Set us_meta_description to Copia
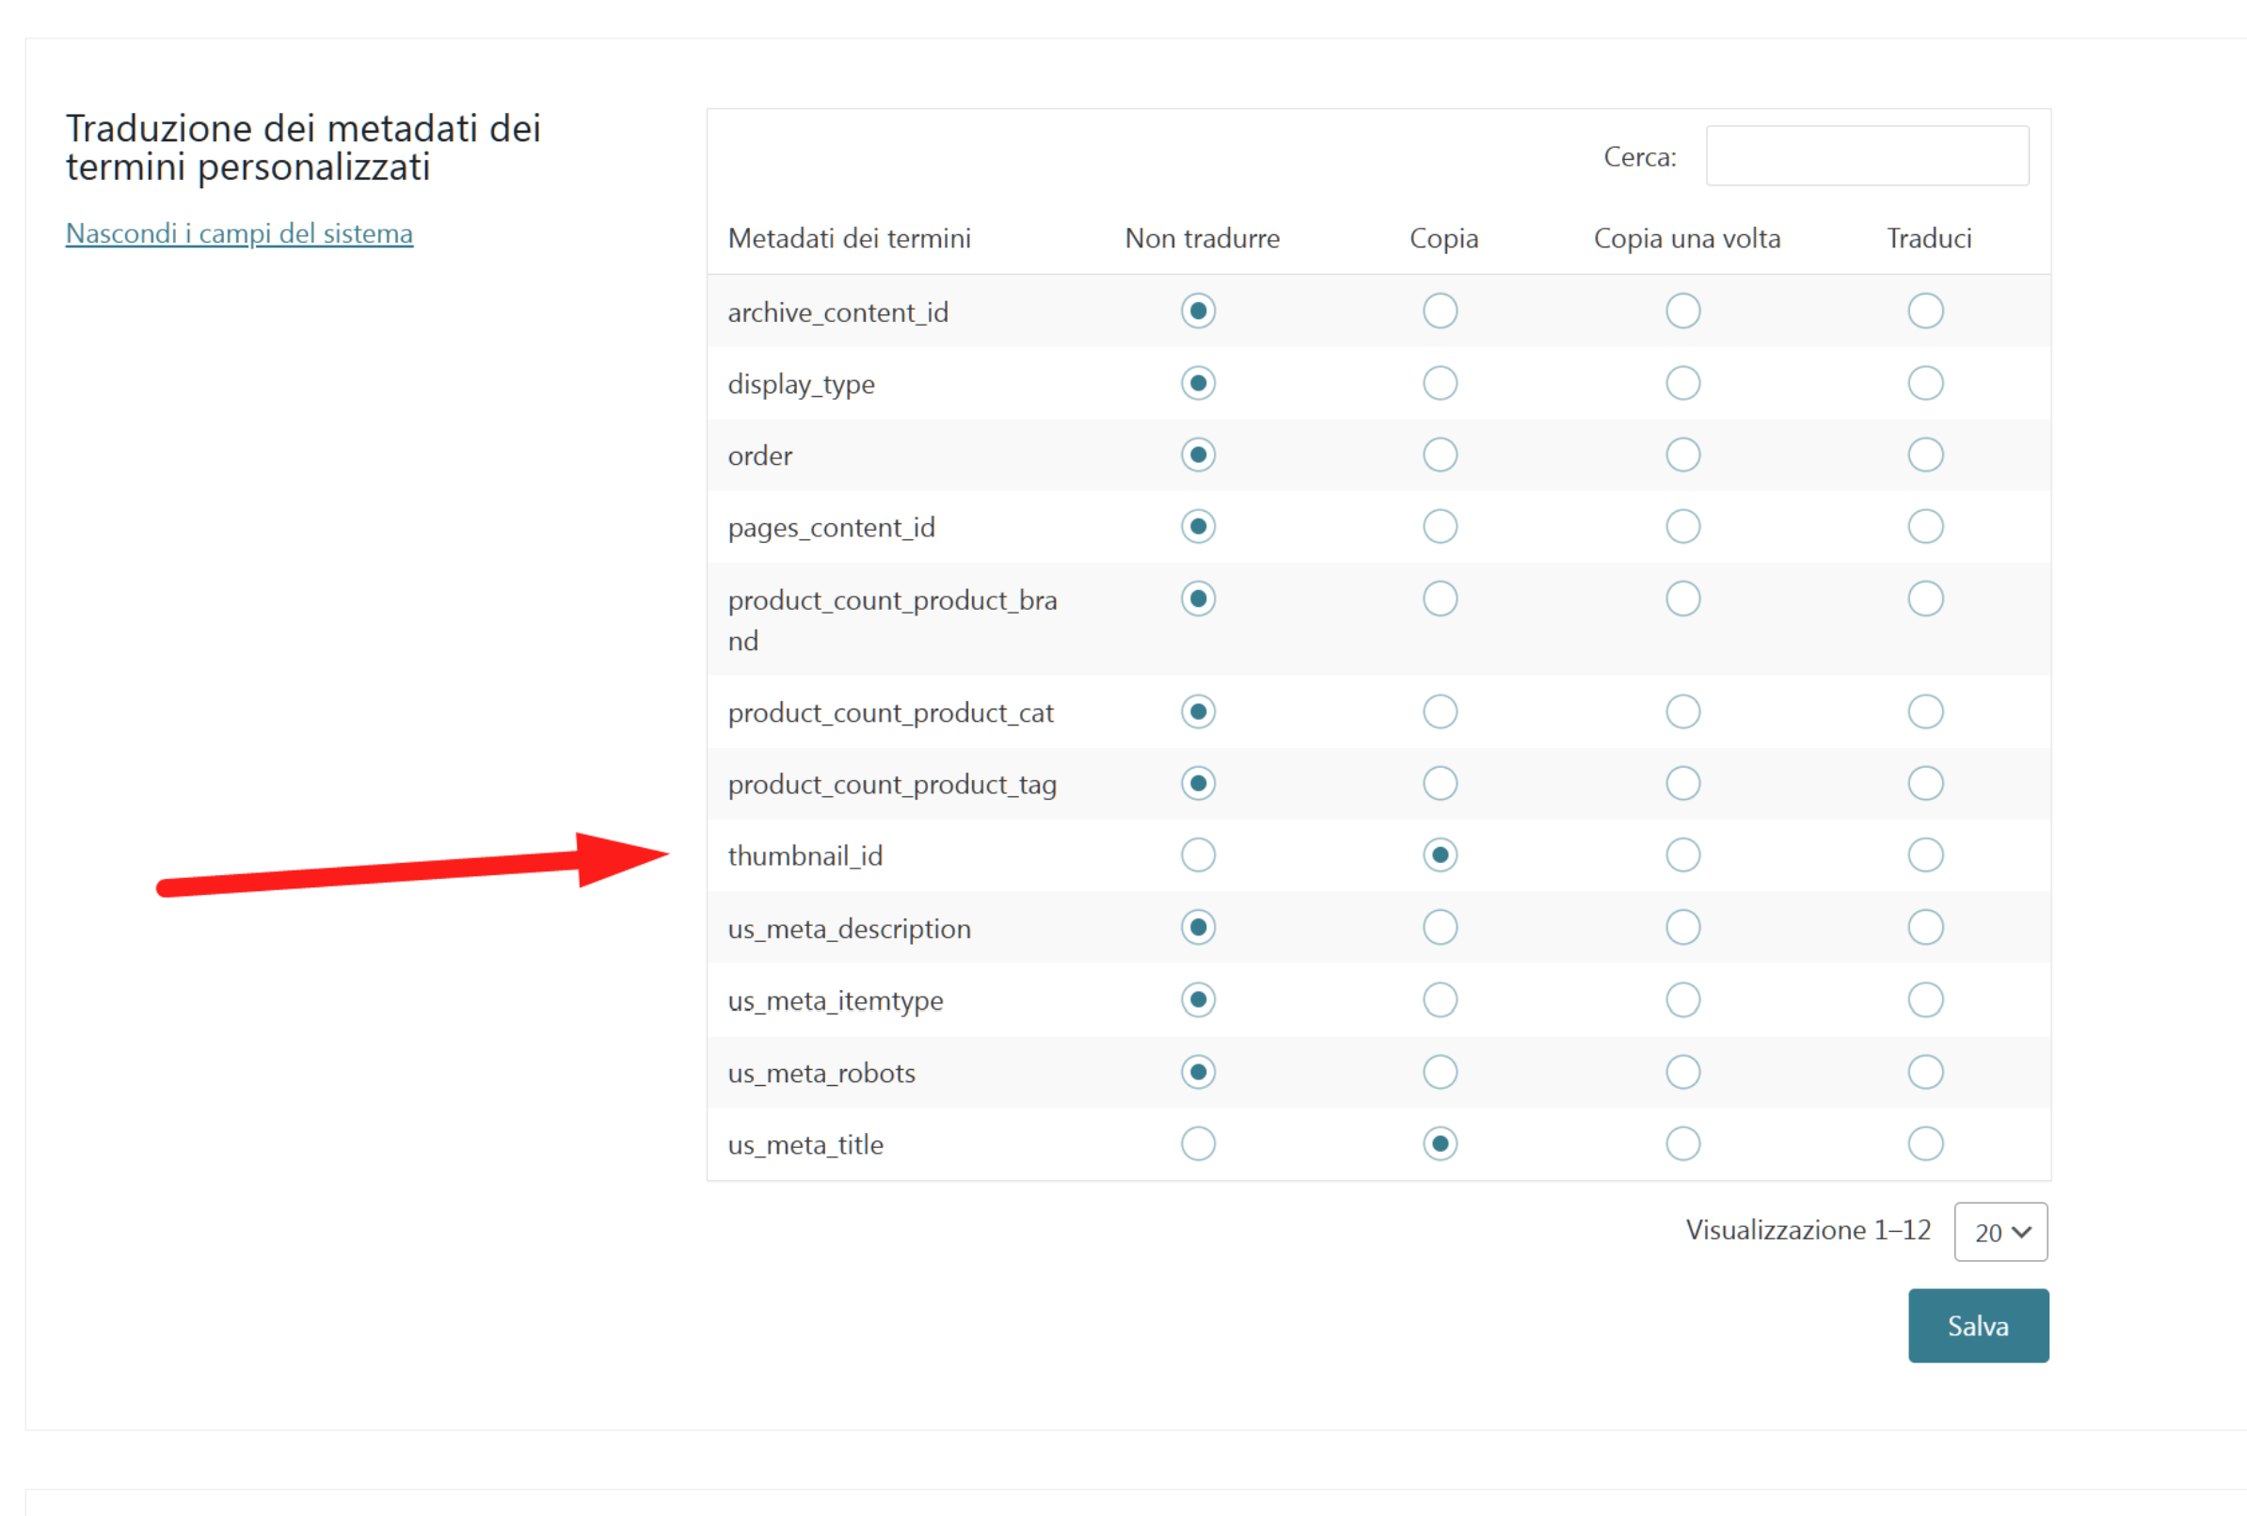 coord(1440,927)
